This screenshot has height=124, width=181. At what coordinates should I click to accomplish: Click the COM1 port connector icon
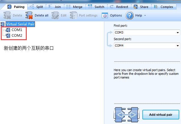click(x=8, y=30)
